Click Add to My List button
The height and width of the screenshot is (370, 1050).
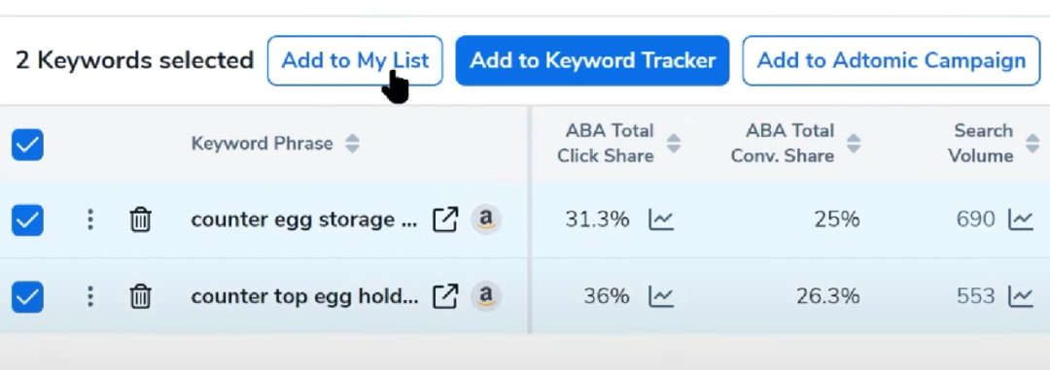pos(355,61)
